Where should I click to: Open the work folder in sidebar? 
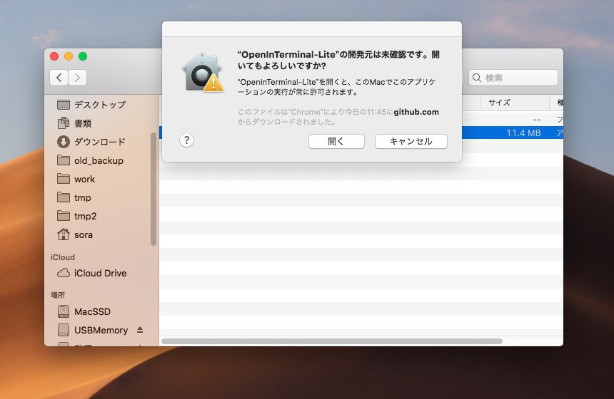pos(84,179)
